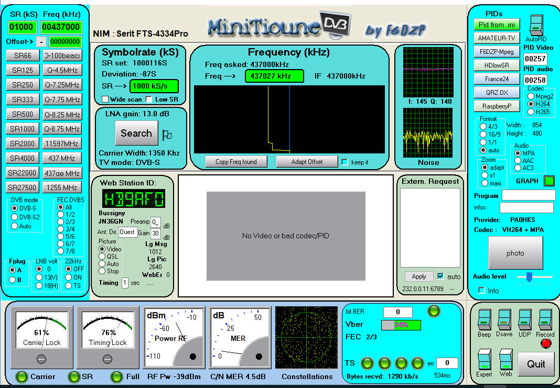Adjust the Audio level slider
This screenshot has height=388, width=560.
tap(529, 277)
